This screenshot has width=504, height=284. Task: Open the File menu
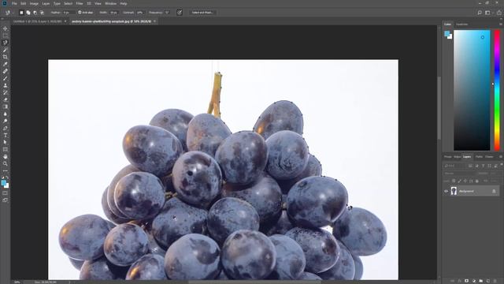click(x=14, y=3)
